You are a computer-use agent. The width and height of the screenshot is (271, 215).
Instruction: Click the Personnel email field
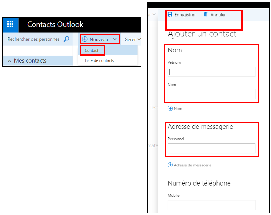pyautogui.click(x=211, y=148)
